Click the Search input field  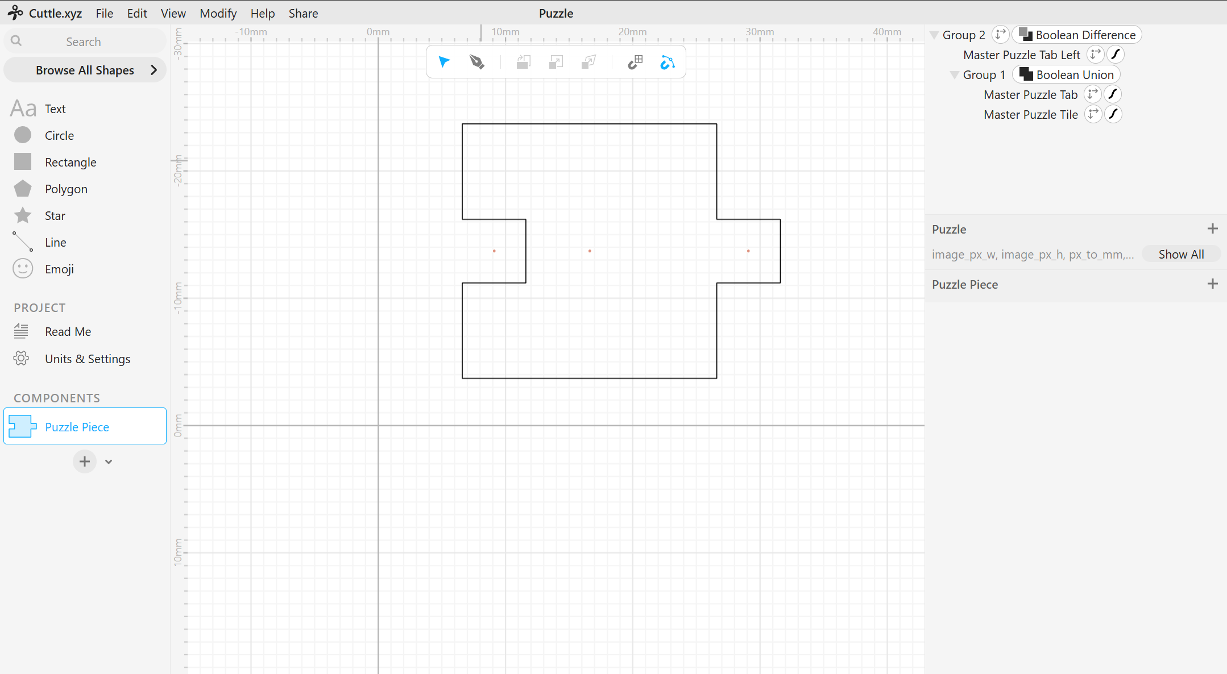(x=85, y=41)
